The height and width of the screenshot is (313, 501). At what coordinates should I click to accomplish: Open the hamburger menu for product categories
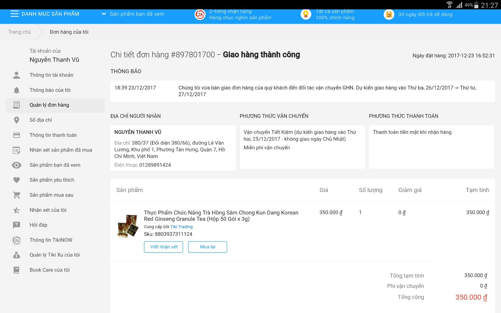click(14, 14)
